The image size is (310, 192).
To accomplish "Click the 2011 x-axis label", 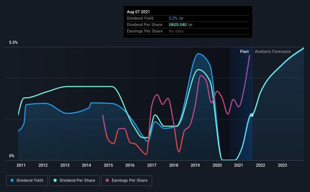I will [x=21, y=165].
